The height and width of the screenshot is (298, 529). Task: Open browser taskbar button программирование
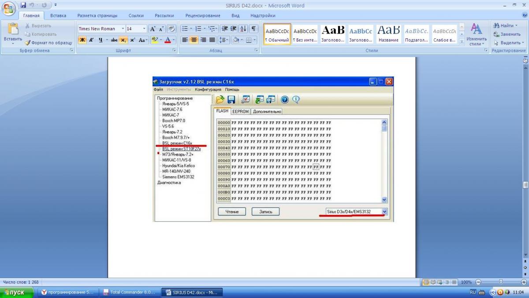(68, 292)
